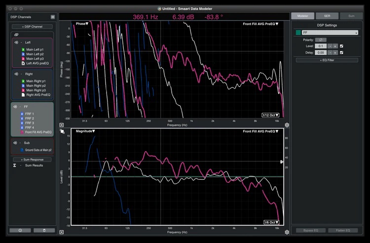Click the green FF color swatch
Image resolution: width=370 pixels, height=243 pixels.
298,33
